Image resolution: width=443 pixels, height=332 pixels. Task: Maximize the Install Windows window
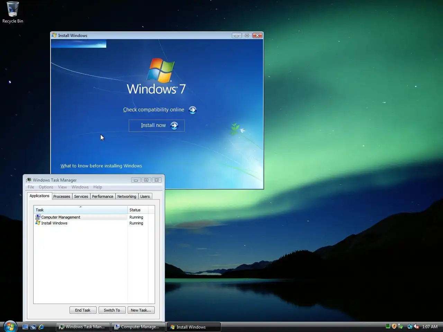[247, 35]
